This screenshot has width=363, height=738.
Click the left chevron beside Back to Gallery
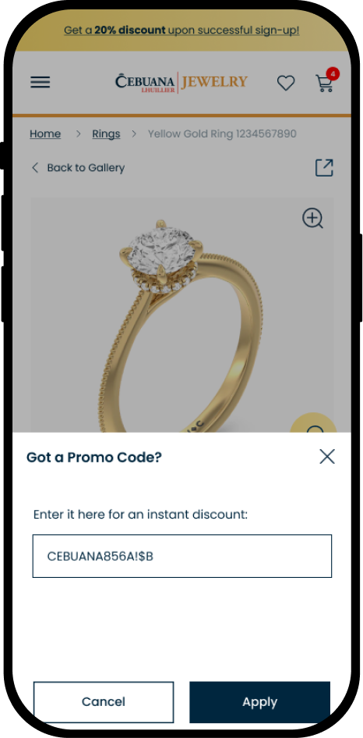(35, 168)
